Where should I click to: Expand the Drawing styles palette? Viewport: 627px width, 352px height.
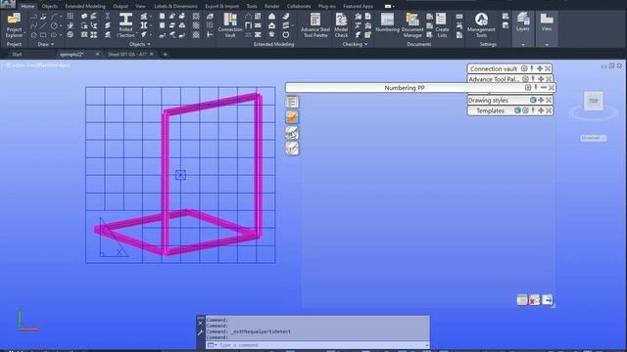coord(541,100)
